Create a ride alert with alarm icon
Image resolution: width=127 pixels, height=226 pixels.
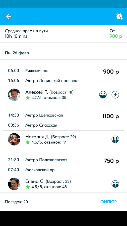[x=119, y=16]
